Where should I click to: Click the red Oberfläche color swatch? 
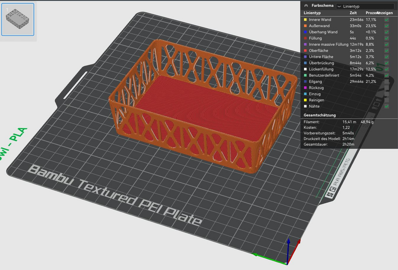click(305, 51)
